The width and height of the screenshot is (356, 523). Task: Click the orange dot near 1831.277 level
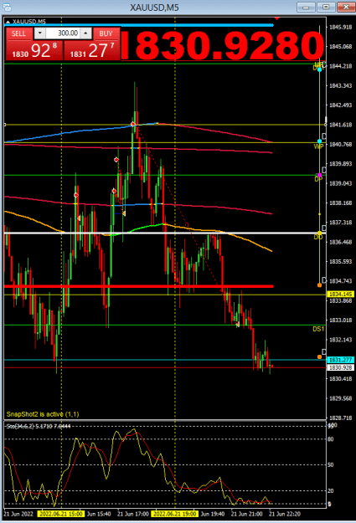(x=320, y=356)
